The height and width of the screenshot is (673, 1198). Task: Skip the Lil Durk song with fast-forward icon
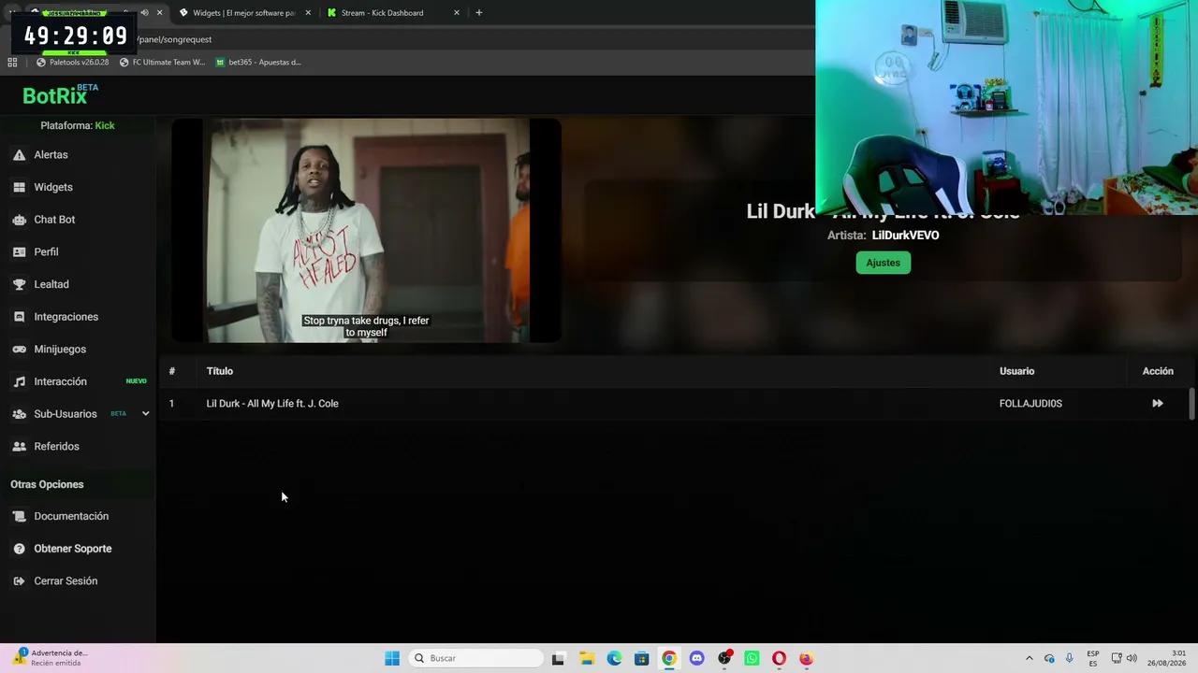coord(1158,404)
